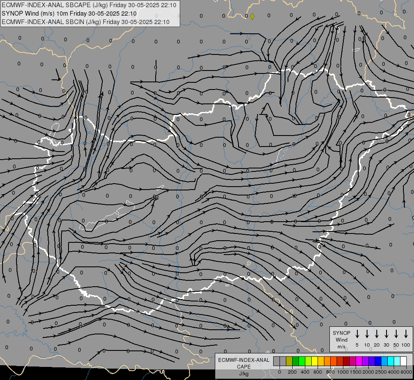The image size is (414, 380).
Task: Click the SBCAPE title line in header
Action: point(89,5)
